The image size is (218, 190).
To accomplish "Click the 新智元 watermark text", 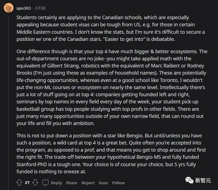I will (x=203, y=180).
